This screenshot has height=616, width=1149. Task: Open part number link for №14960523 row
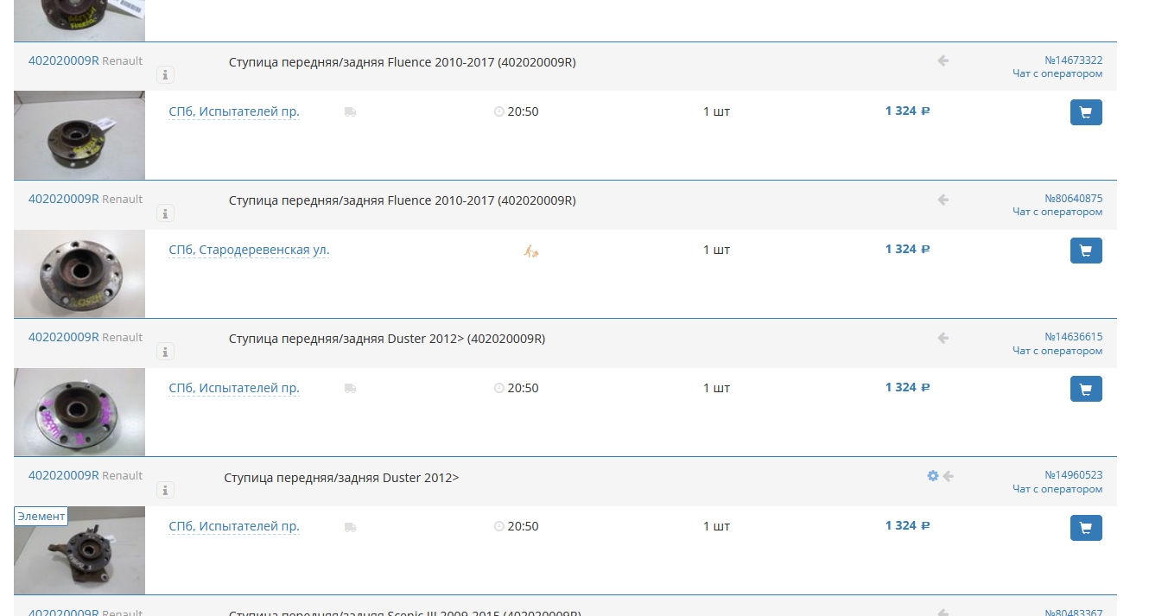pos(64,475)
